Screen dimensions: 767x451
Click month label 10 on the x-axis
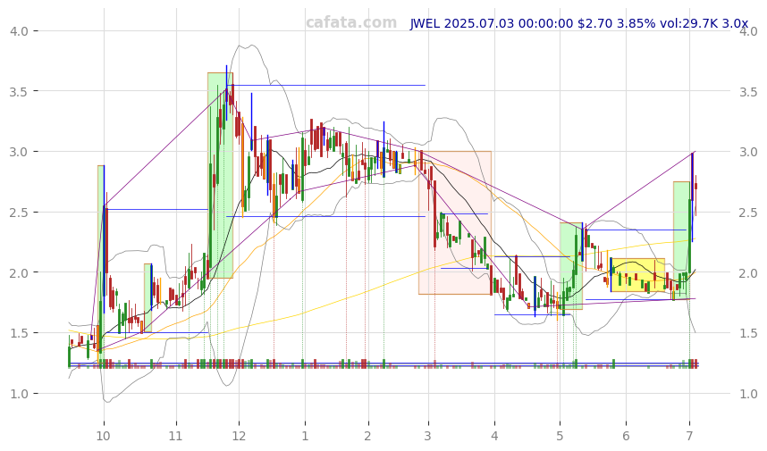103,437
